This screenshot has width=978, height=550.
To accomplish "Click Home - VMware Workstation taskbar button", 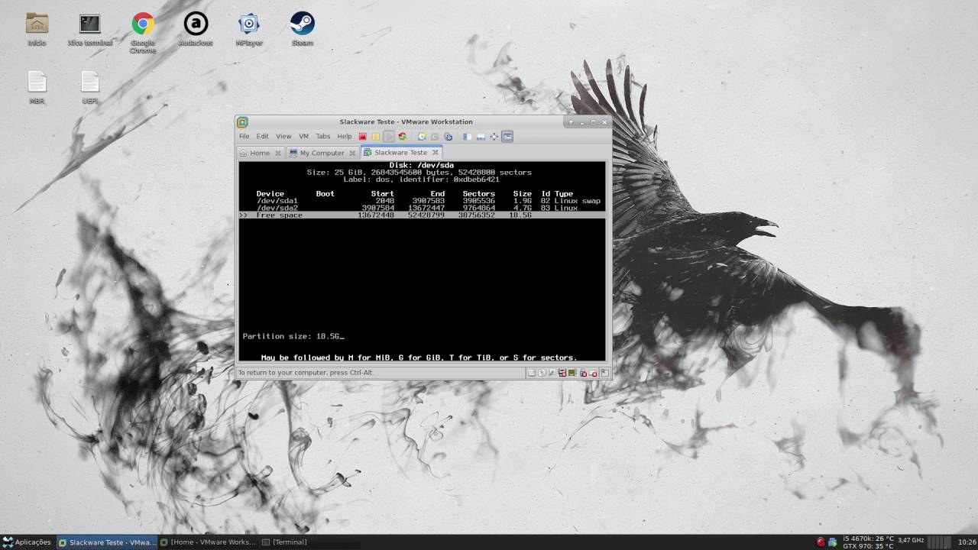I will 208,542.
